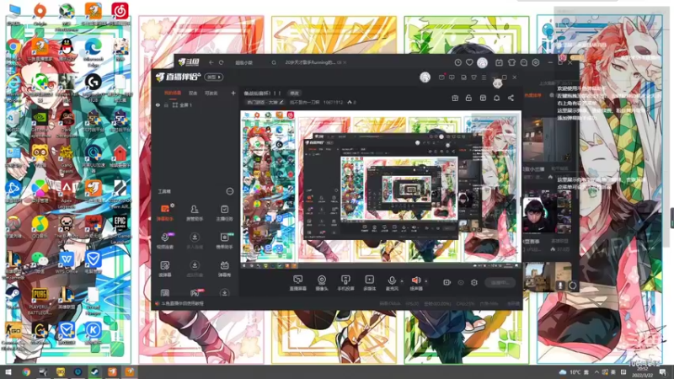This screenshot has width=674, height=379.
Task: Share the stream via share icon
Action: click(511, 98)
